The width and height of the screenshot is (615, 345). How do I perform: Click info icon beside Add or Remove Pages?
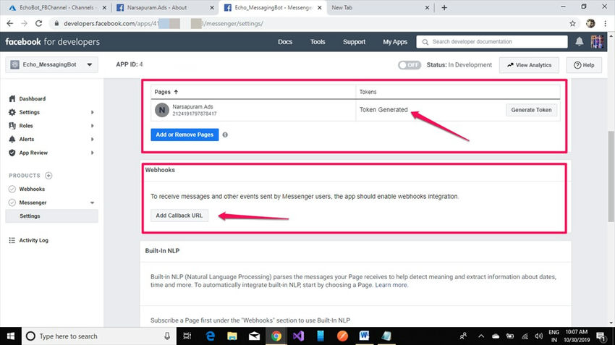(x=225, y=135)
